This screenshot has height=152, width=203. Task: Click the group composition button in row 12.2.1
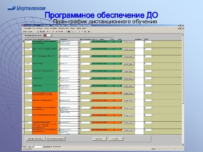click(129, 86)
